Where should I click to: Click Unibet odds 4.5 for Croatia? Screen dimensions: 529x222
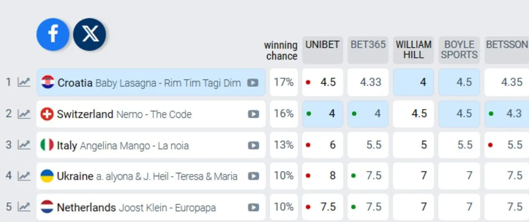pos(322,82)
